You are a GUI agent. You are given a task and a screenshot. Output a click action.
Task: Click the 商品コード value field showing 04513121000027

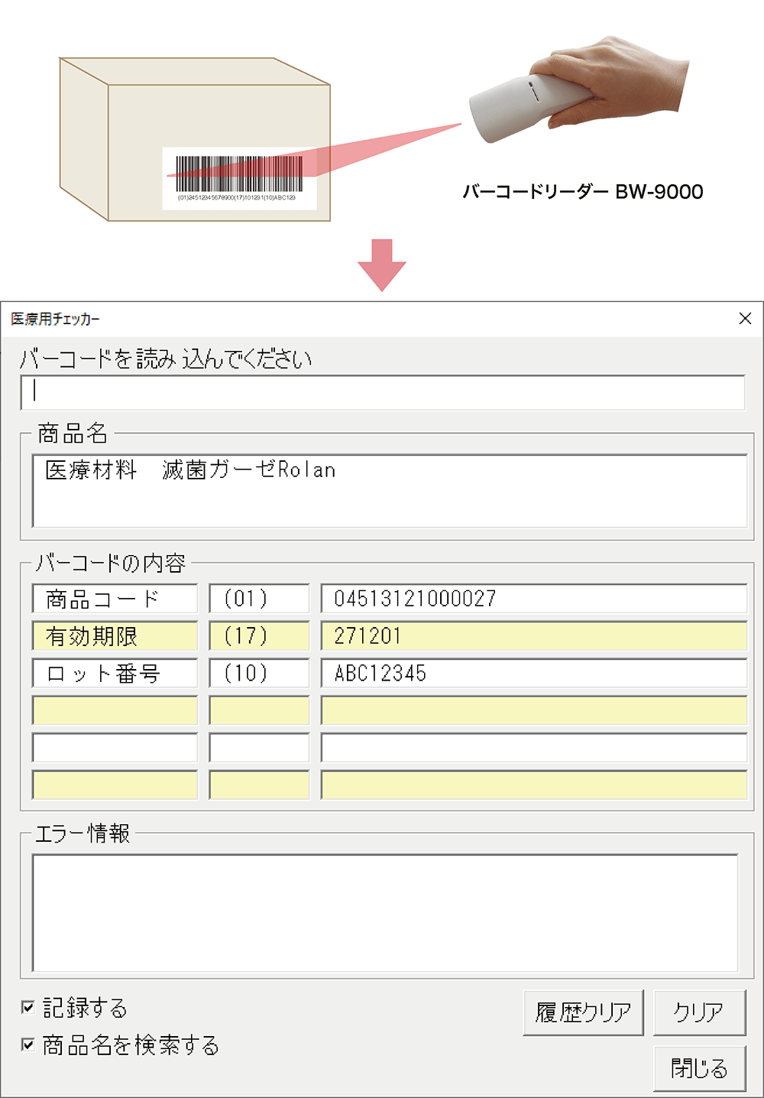coord(533,599)
